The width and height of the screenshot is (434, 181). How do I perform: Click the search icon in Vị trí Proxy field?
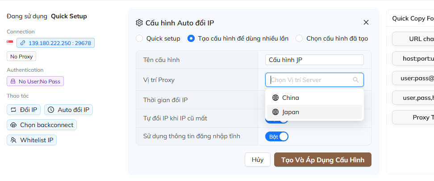coord(356,80)
